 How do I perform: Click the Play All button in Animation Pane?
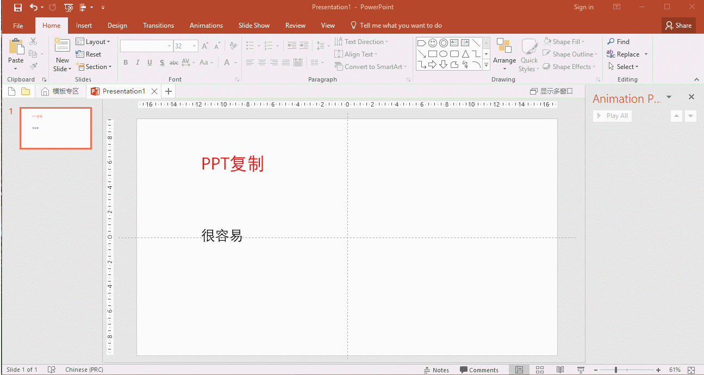click(x=612, y=115)
